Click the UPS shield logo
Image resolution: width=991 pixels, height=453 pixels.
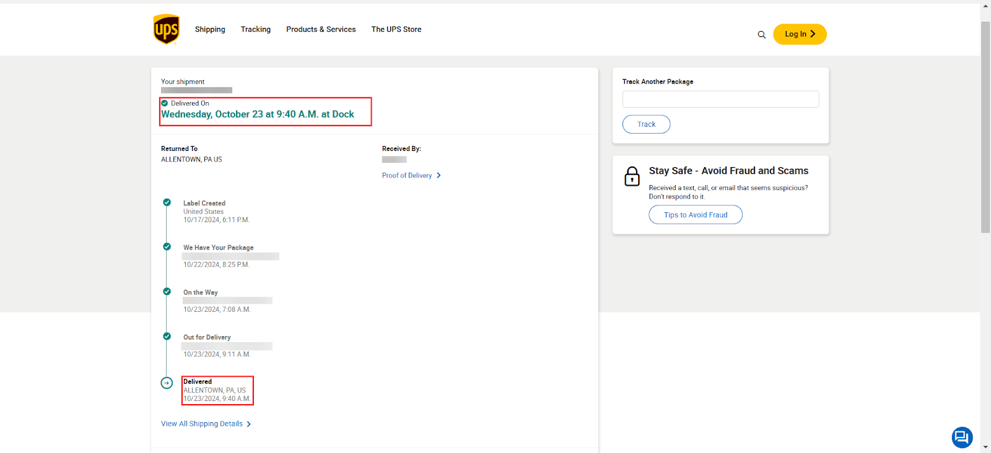pos(166,29)
